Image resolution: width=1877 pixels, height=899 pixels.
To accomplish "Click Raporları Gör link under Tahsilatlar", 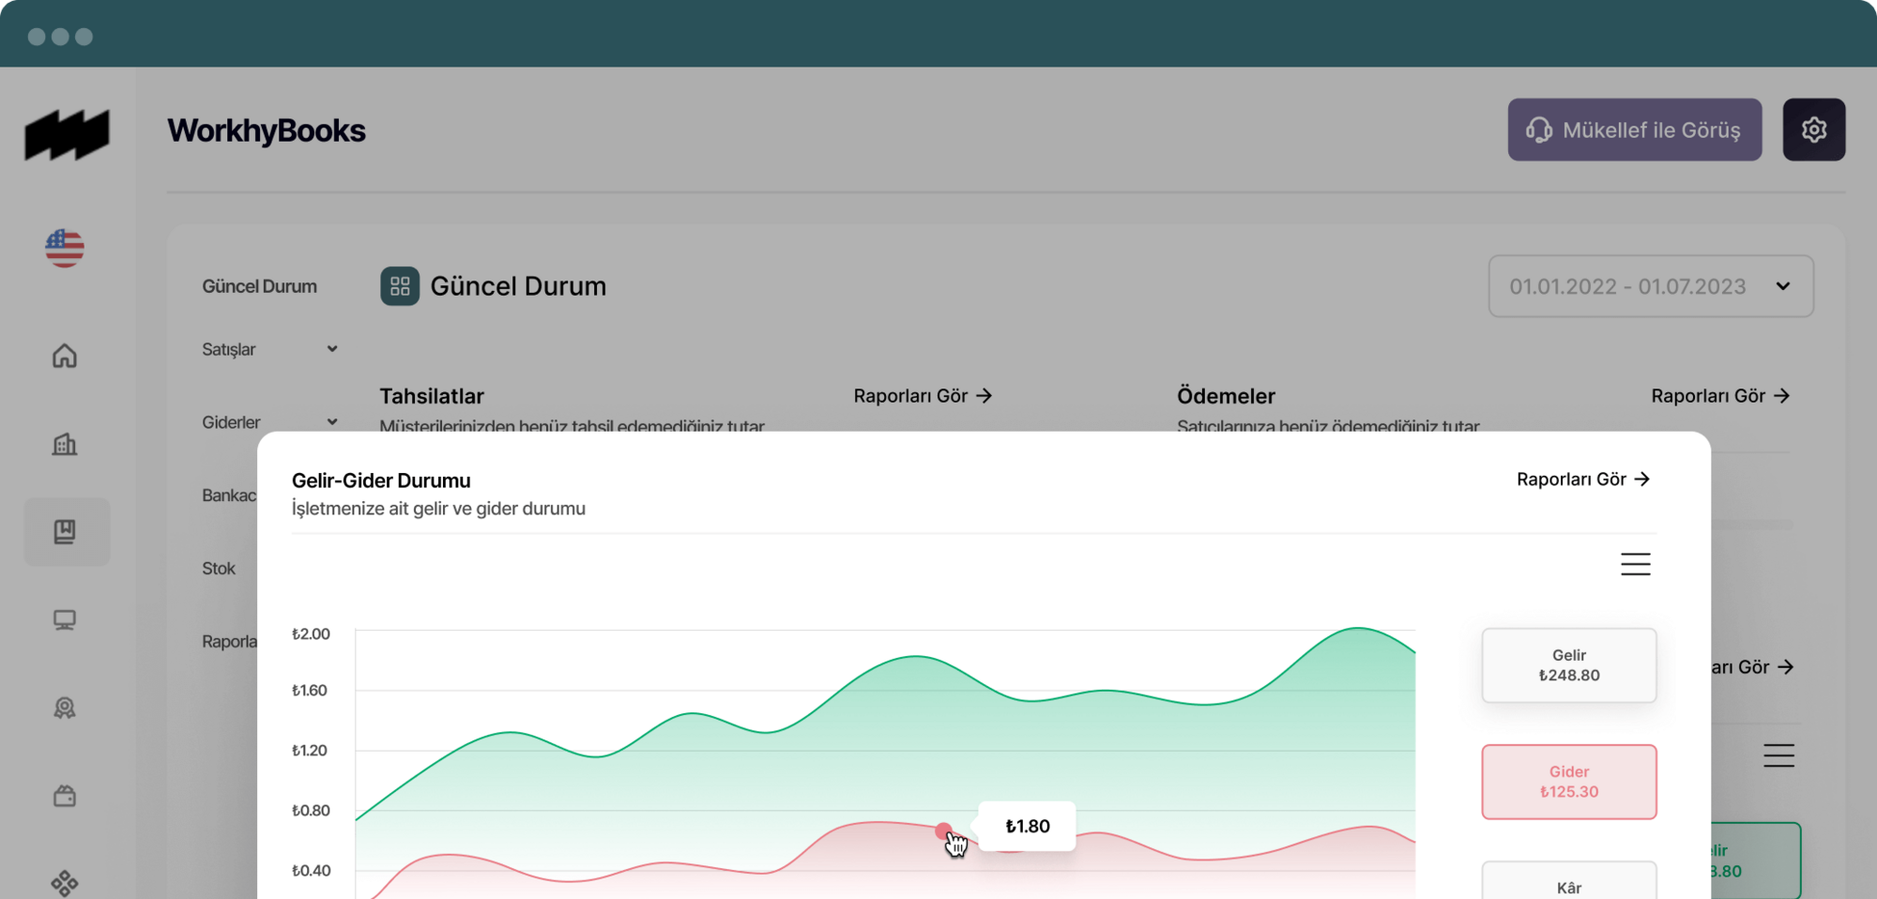I will (x=923, y=396).
